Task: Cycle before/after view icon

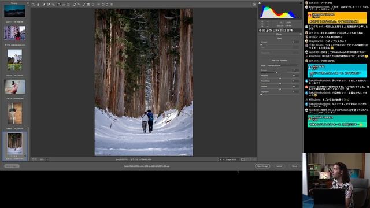Action: (x=243, y=159)
